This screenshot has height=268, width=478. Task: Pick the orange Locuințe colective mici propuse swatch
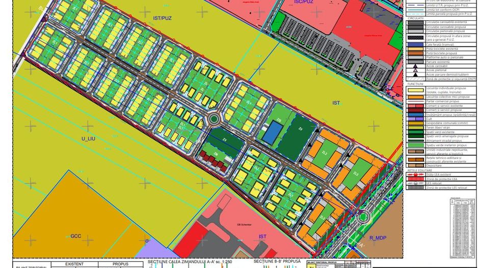coord(415,97)
